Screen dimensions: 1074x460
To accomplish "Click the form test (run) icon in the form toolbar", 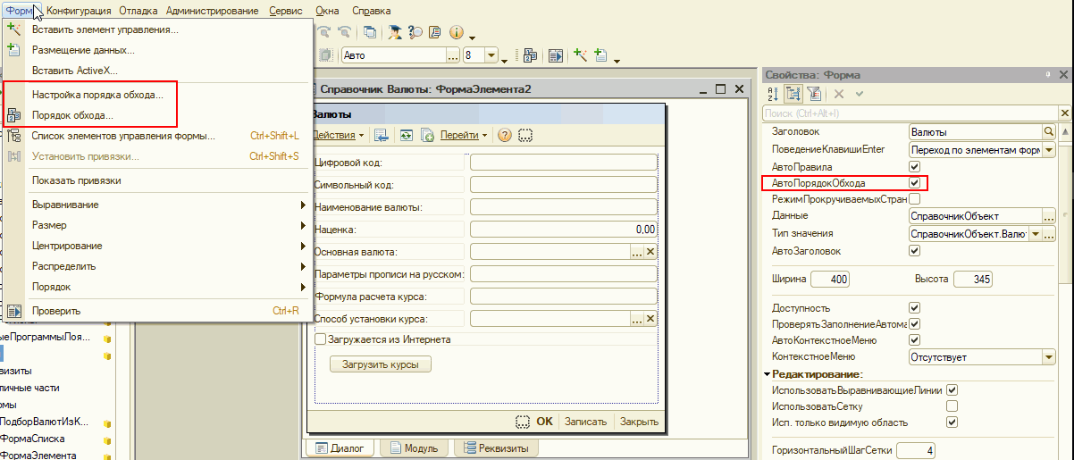I will [x=556, y=55].
